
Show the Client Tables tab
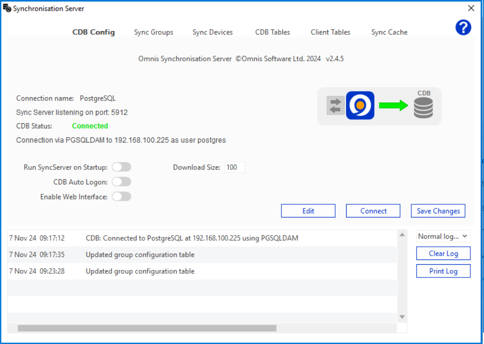click(330, 32)
